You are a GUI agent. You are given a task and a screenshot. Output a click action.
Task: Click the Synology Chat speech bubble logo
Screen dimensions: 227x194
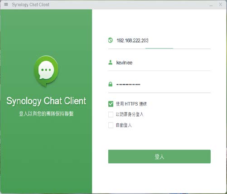[46, 71]
